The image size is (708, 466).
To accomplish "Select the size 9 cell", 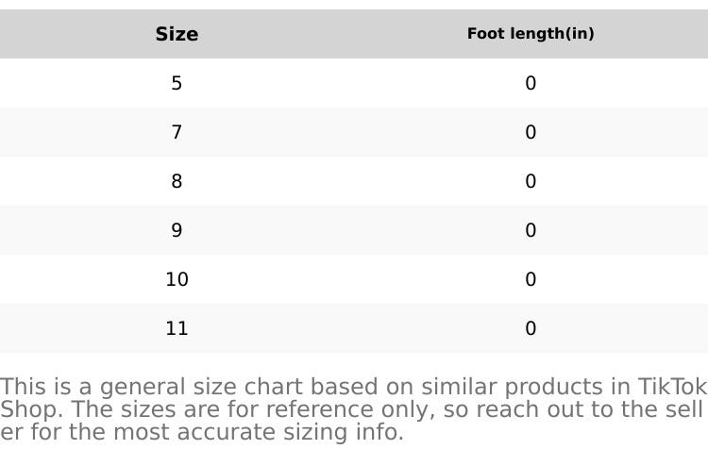I will 177,230.
